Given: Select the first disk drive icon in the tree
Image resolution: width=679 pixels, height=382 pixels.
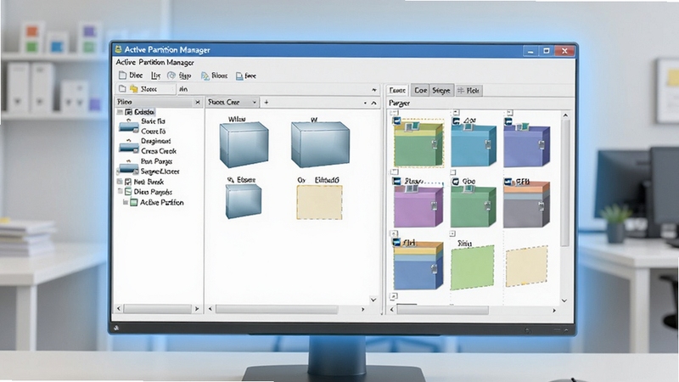Looking at the screenshot, I should (x=129, y=128).
